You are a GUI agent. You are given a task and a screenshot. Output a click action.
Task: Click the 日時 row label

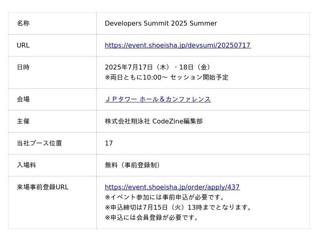click(23, 67)
